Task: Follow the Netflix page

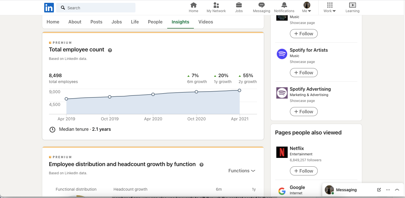Action: tap(304, 171)
